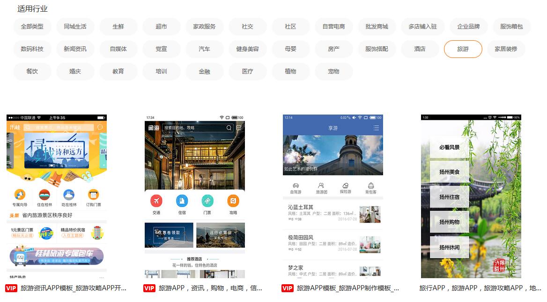Image resolution: width=547 pixels, height=302 pixels.
Task: Choose the 餐饮 industry tag
Action: click(32, 72)
